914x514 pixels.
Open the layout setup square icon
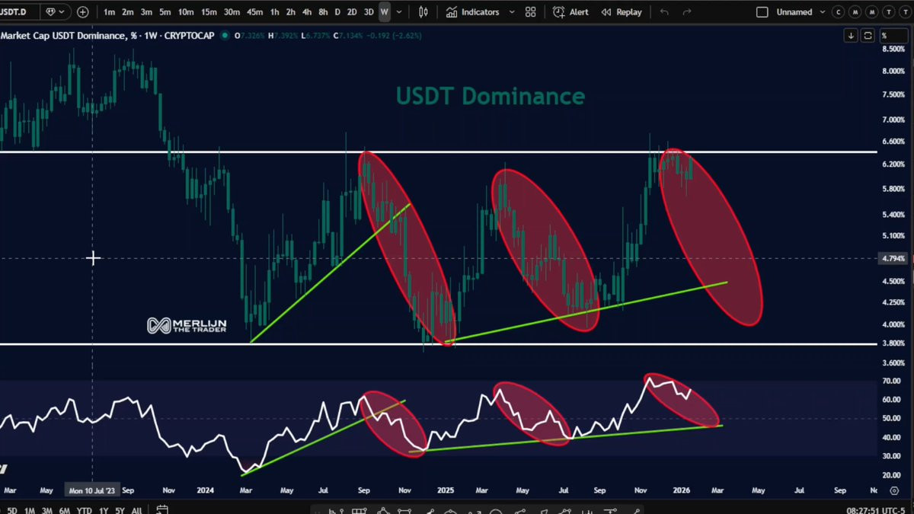pyautogui.click(x=762, y=12)
